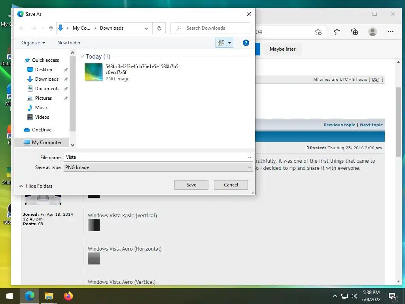Click the Save button

pos(191,185)
